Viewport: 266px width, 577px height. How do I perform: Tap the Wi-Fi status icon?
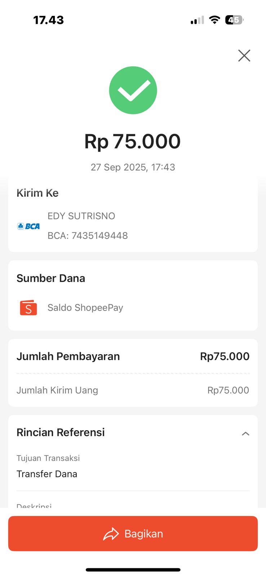pyautogui.click(x=214, y=20)
